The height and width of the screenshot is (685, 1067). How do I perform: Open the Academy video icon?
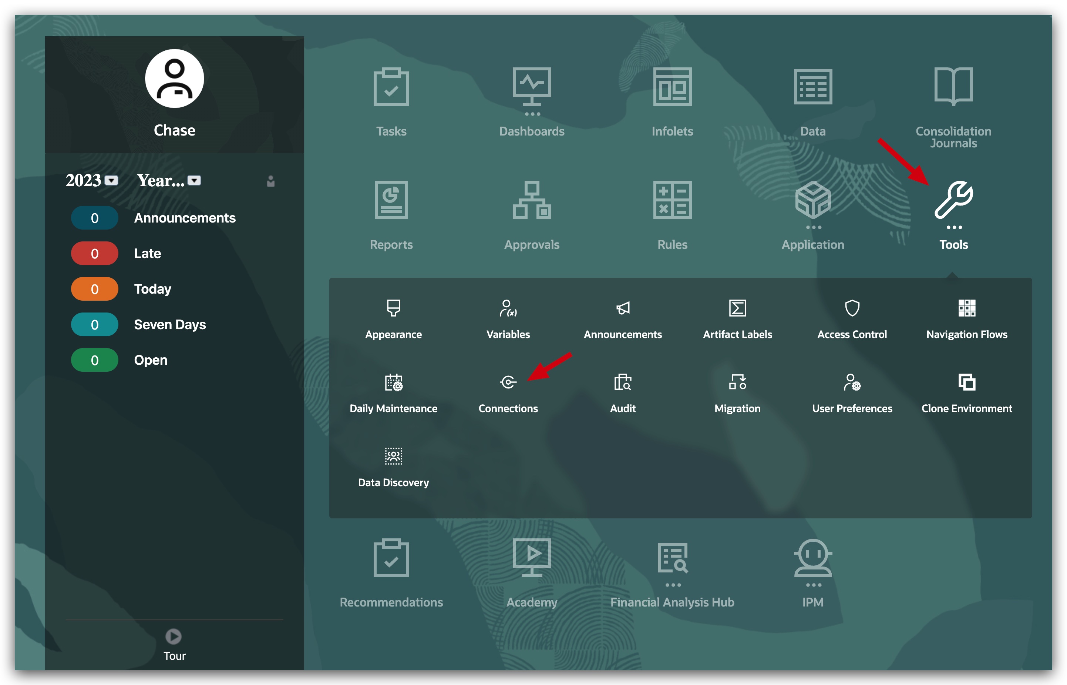point(532,558)
